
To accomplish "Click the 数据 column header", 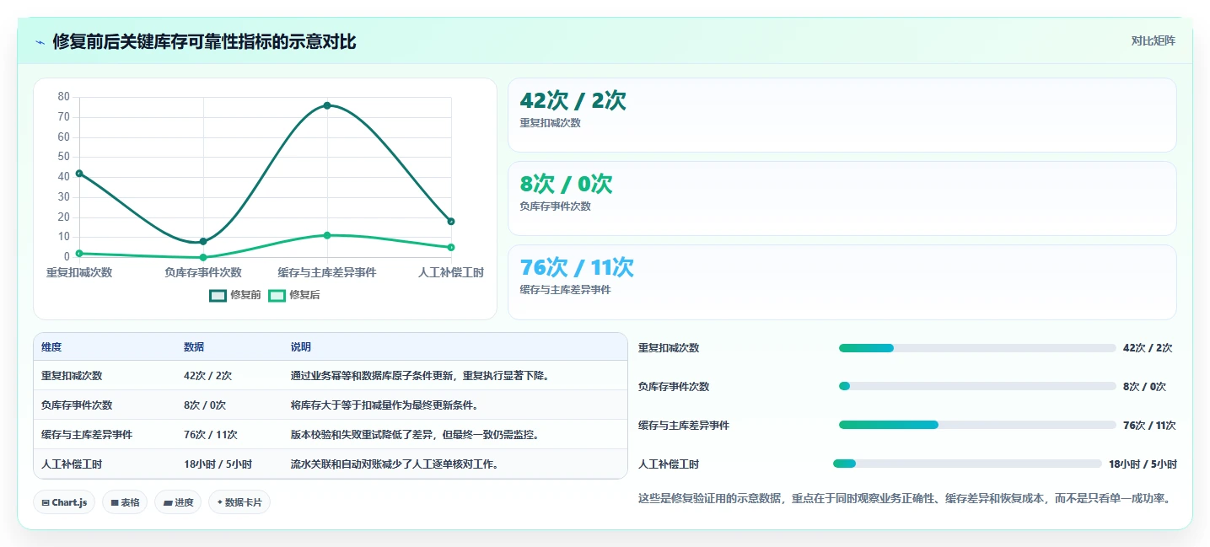I will tap(194, 347).
